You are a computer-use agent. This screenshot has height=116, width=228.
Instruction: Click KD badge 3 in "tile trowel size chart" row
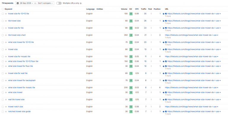(131, 35)
